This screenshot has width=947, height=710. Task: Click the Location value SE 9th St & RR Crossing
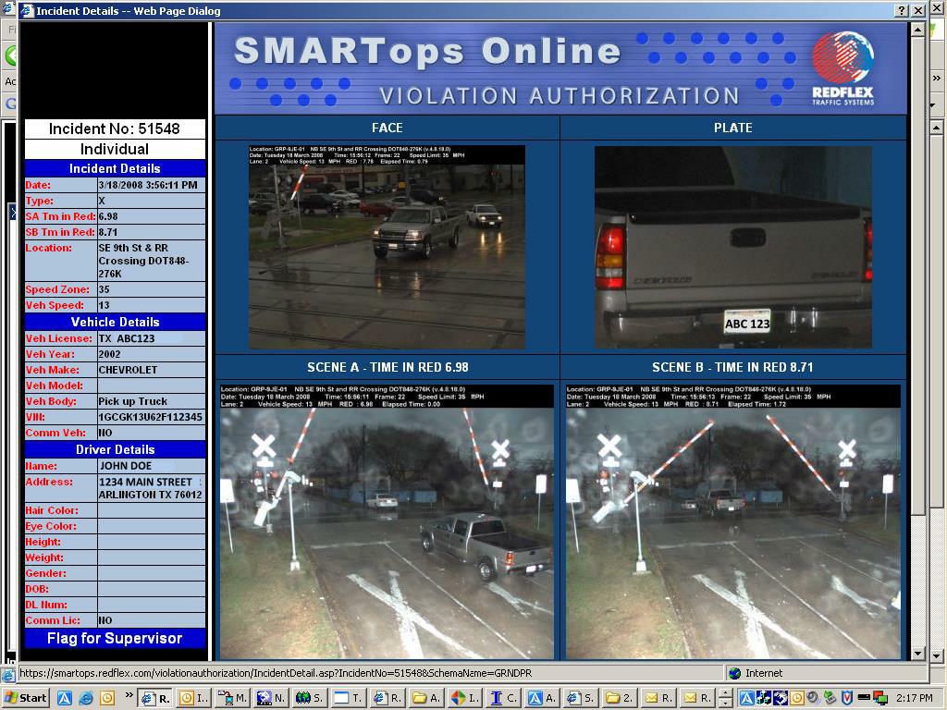tap(144, 260)
